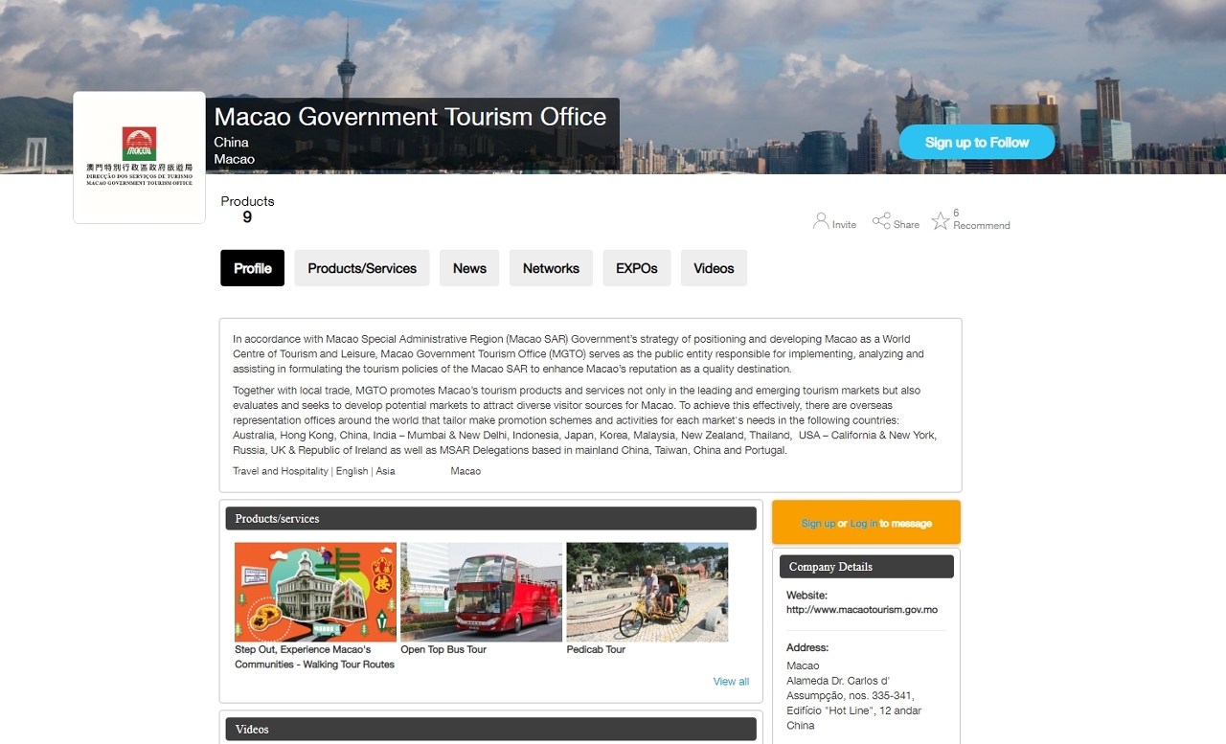Open the EXPOs tab
Viewport: 1226px width, 744px height.
tap(637, 268)
